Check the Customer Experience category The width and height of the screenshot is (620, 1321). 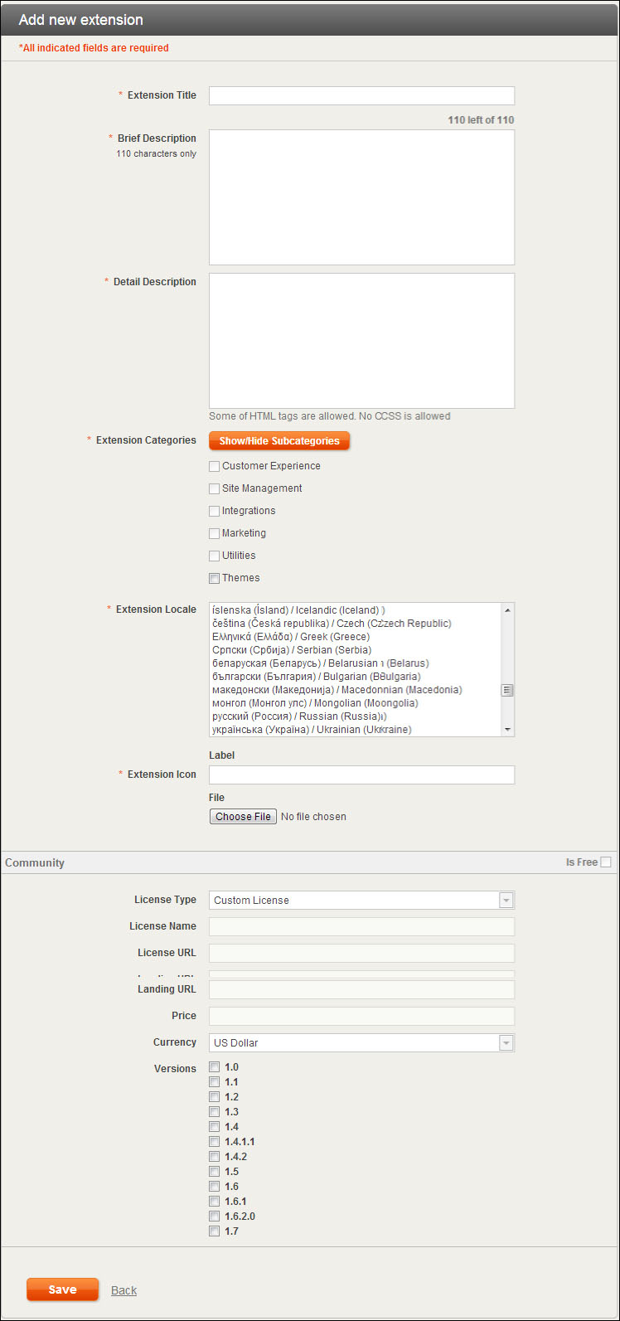(215, 467)
